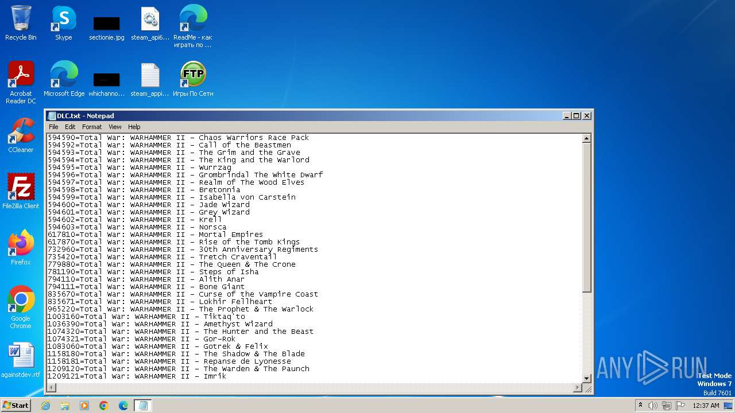Click the Start button
The image size is (735, 413).
(16, 405)
